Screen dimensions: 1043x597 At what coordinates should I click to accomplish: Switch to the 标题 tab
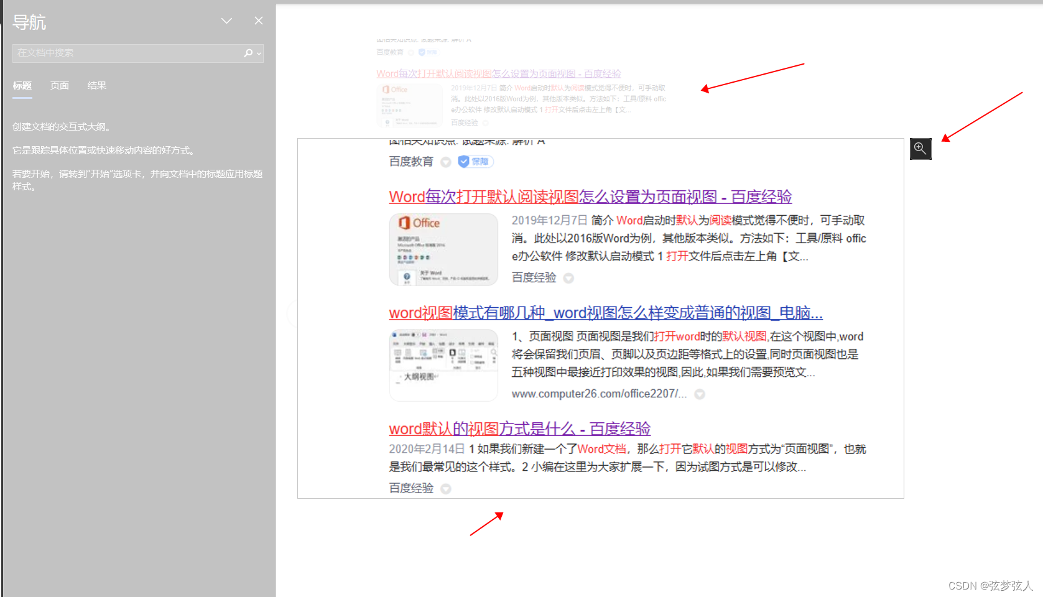click(22, 86)
